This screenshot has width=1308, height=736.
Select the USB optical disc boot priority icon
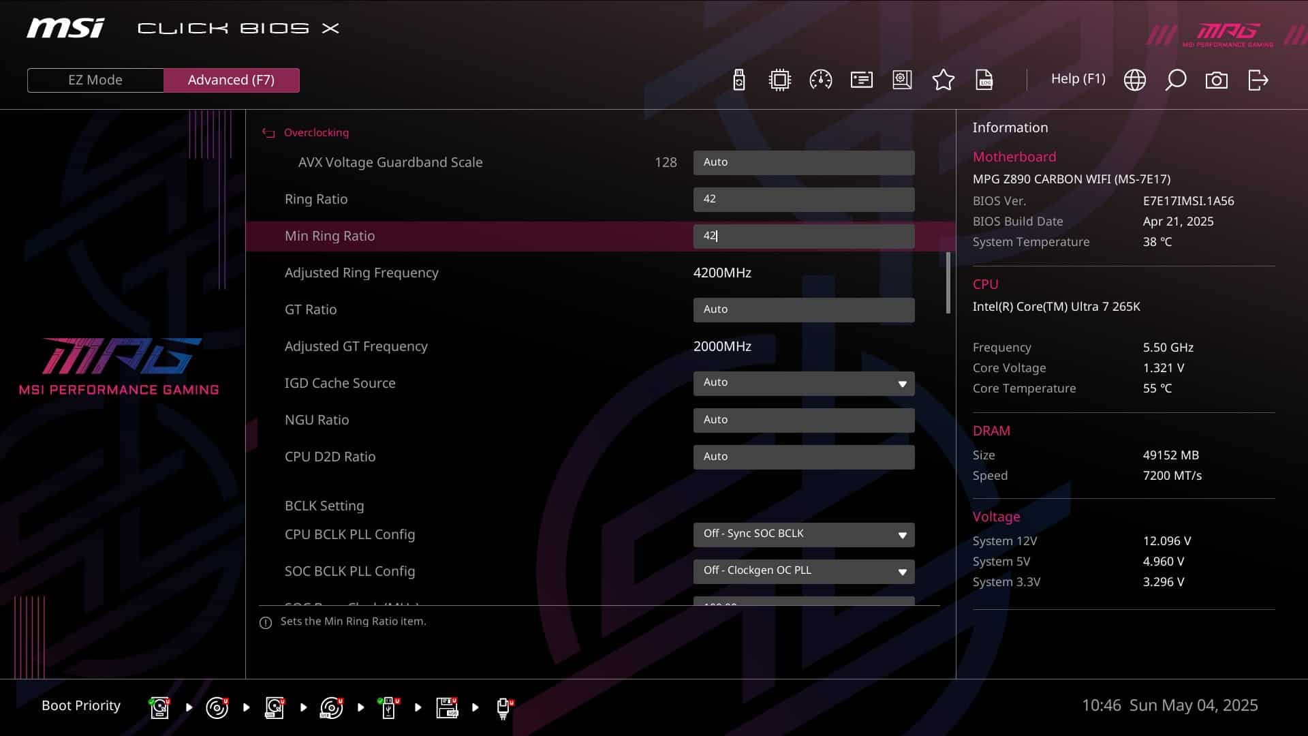(331, 708)
